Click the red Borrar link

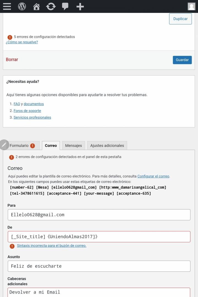(x=12, y=59)
